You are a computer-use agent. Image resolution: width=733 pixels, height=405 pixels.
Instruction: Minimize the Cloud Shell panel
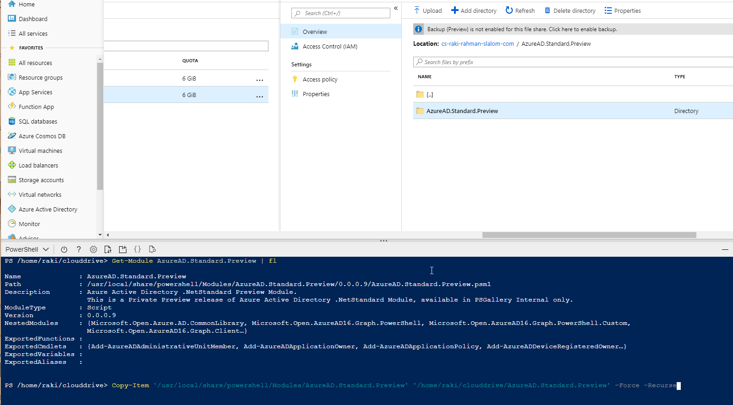pos(725,249)
